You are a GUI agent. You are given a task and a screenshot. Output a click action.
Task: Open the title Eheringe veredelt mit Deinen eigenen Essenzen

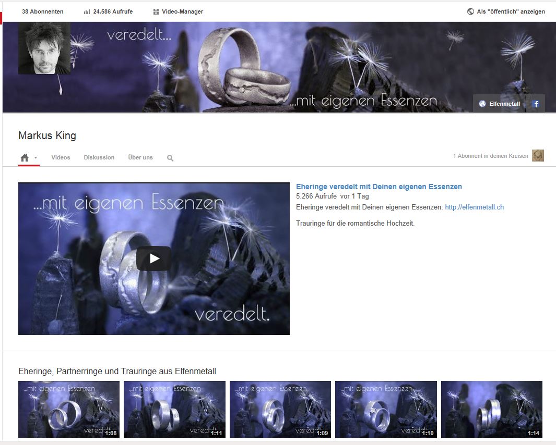click(x=379, y=187)
